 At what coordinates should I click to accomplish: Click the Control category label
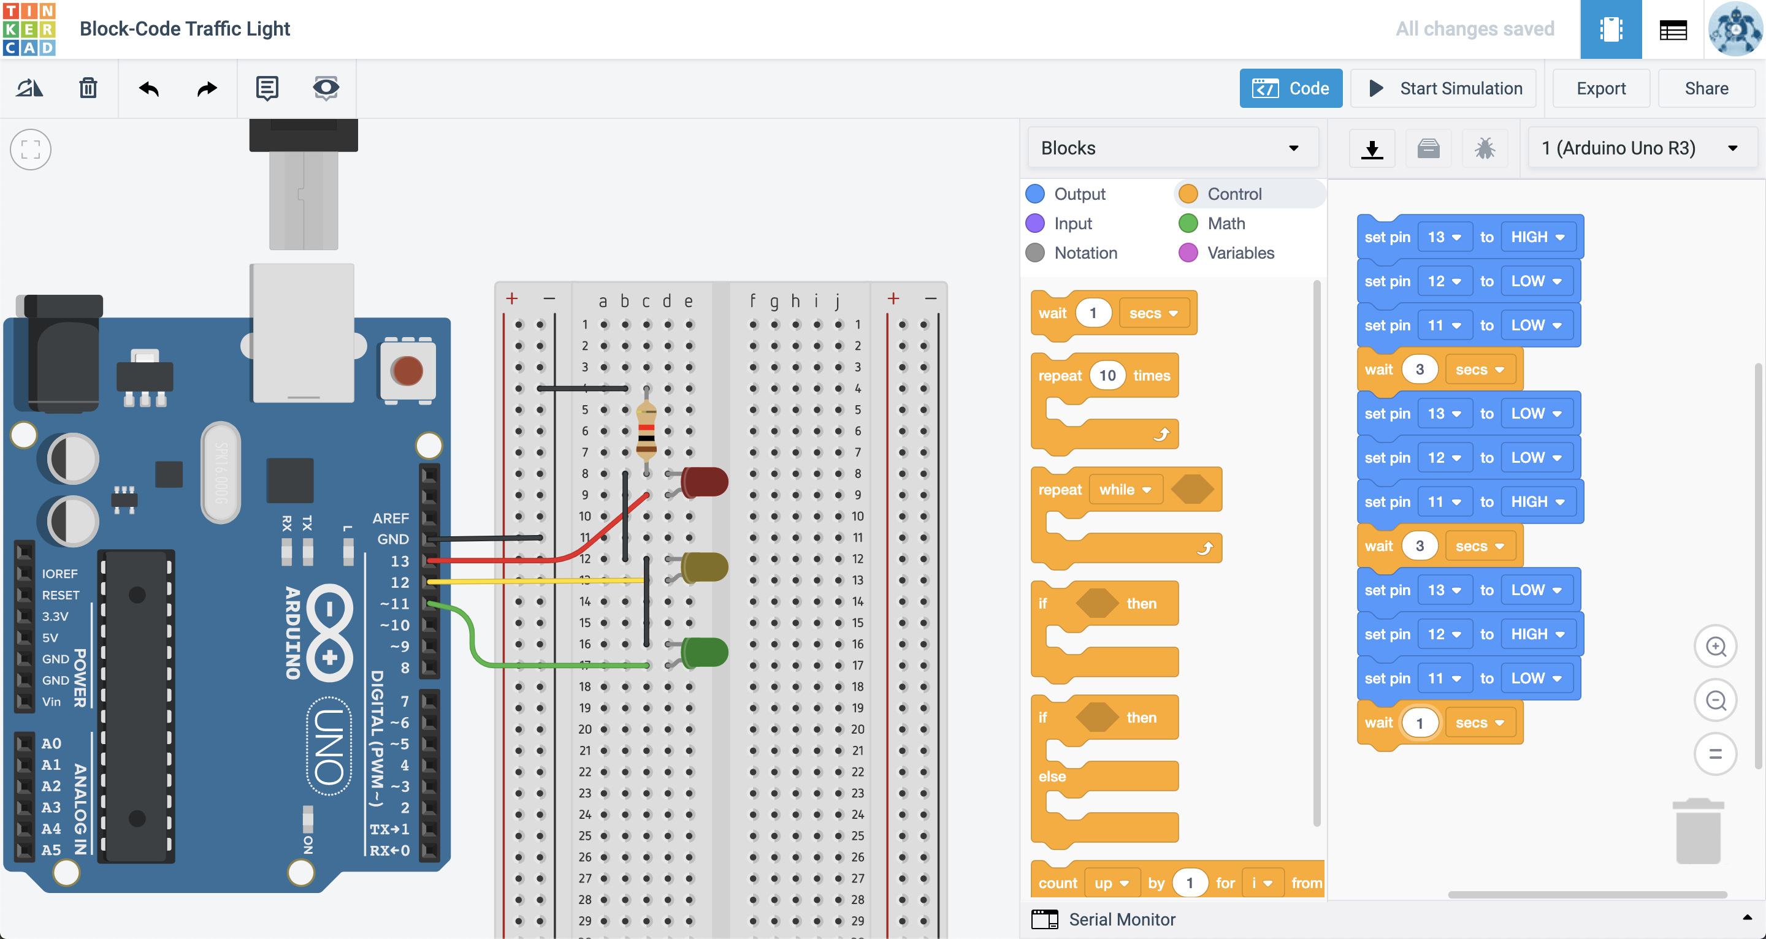click(x=1233, y=192)
